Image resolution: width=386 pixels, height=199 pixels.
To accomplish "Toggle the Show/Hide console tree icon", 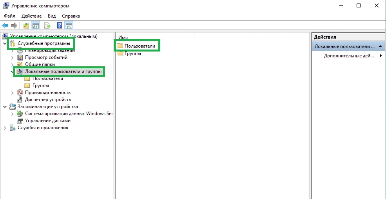I will coord(35,25).
